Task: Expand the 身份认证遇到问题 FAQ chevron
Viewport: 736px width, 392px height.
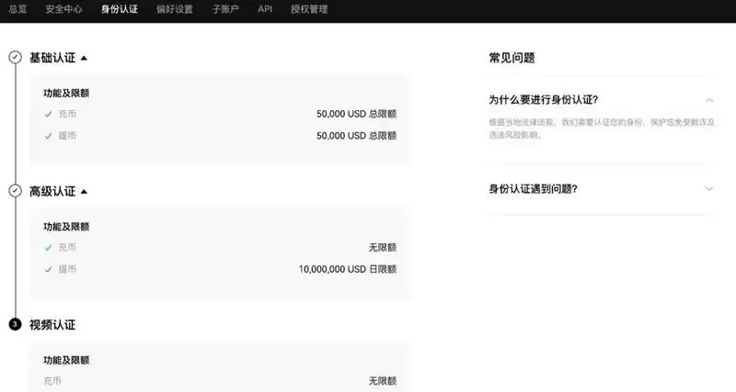Action: [708, 188]
